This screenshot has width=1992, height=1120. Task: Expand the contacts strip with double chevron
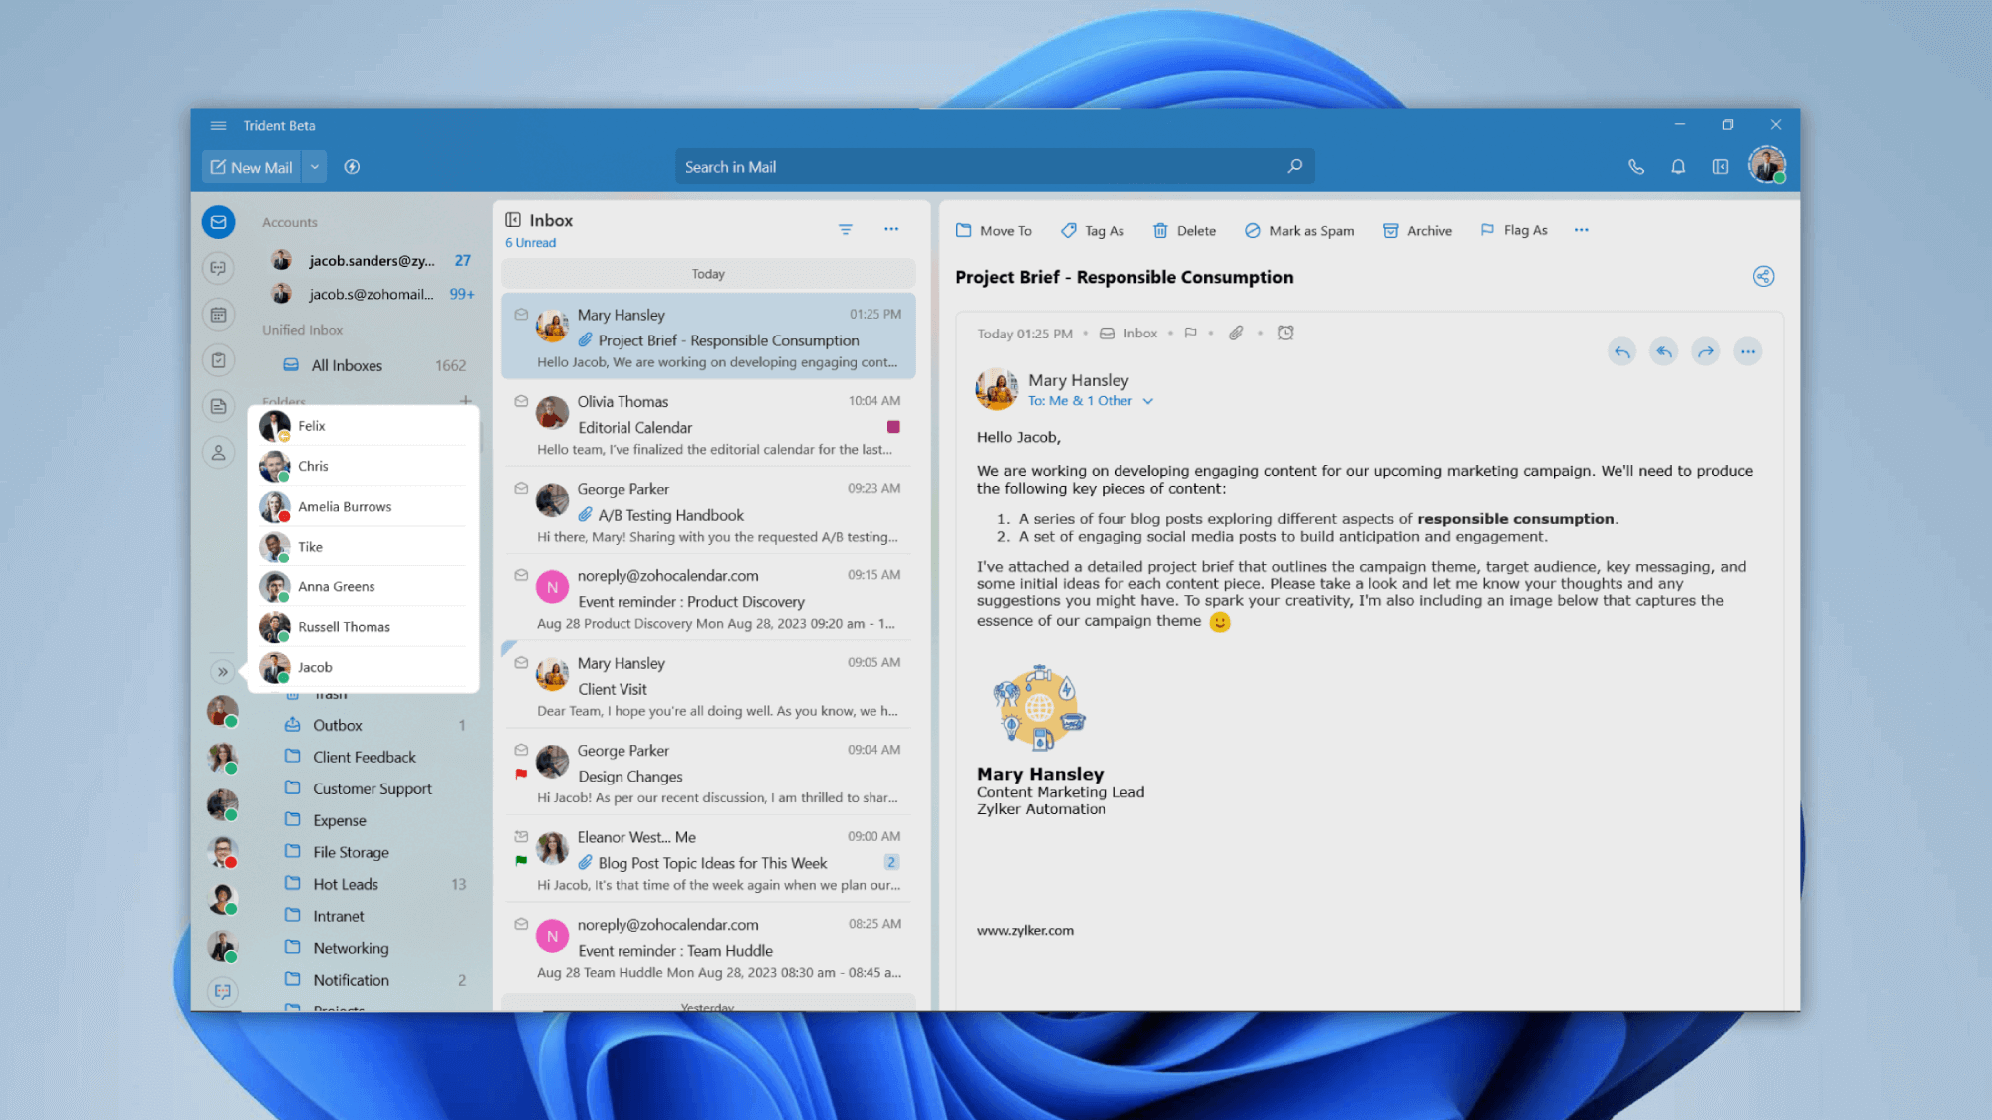[223, 672]
